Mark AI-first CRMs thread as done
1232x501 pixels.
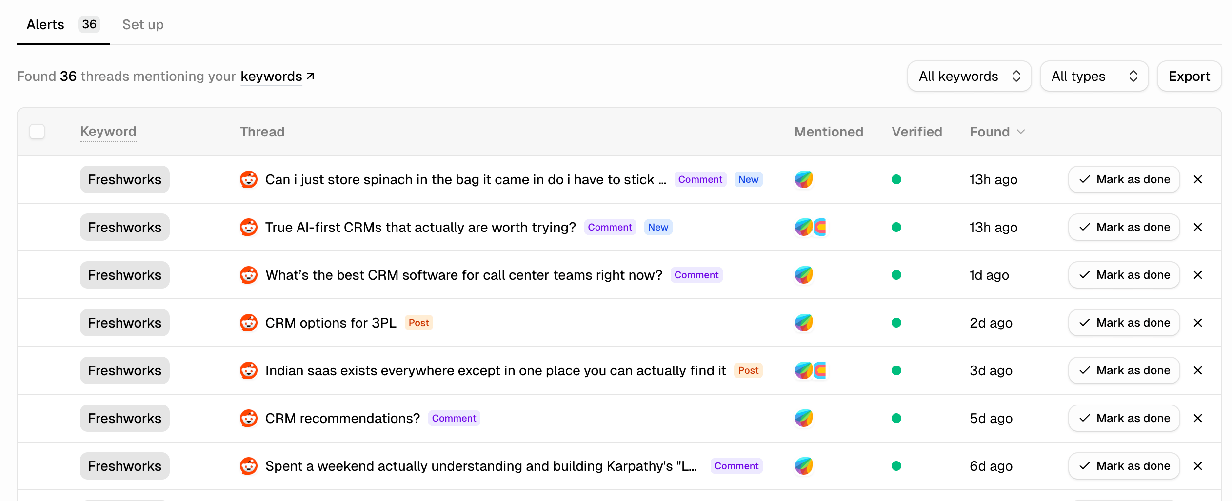(x=1124, y=227)
